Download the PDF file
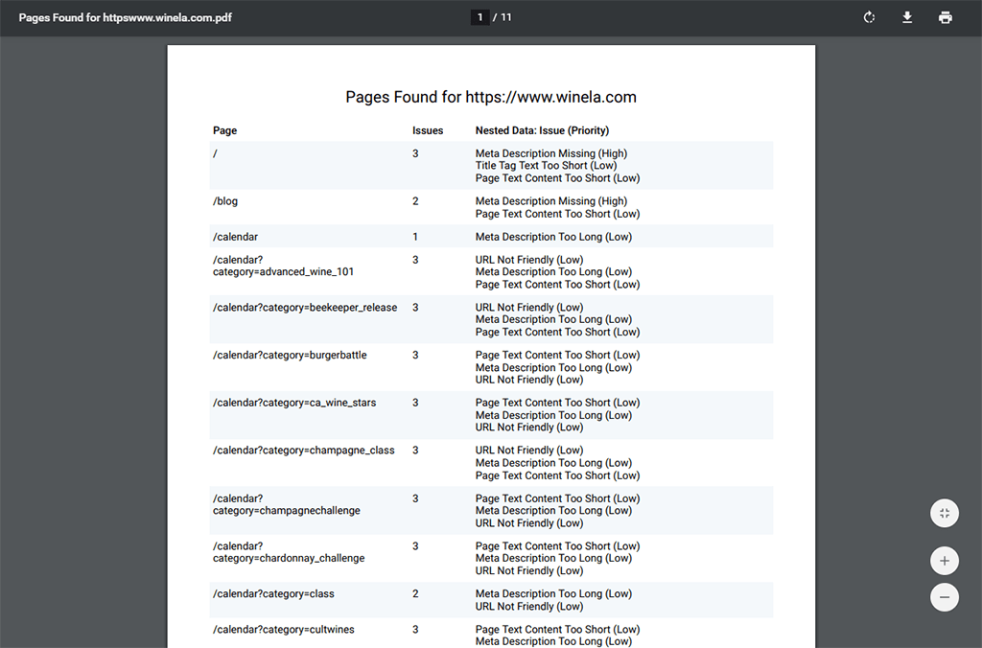 pyautogui.click(x=907, y=17)
